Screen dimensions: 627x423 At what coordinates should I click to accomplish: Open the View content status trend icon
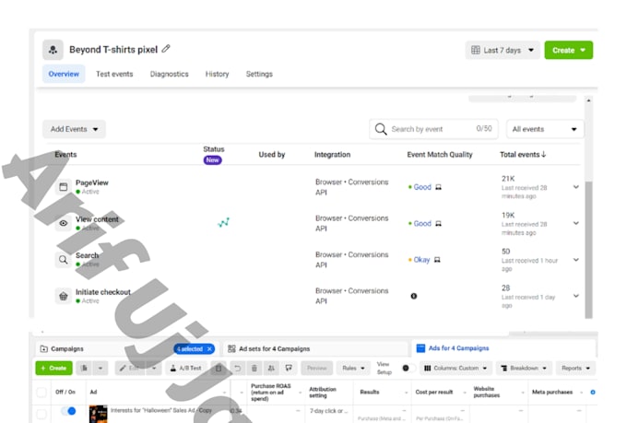[223, 222]
